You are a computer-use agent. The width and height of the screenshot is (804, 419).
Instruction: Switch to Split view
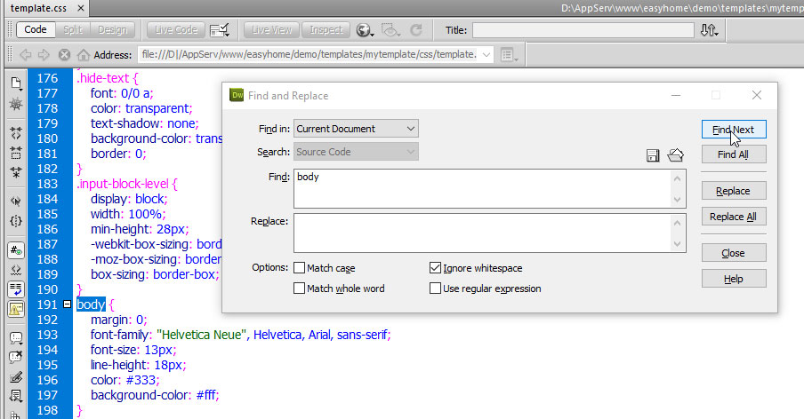coord(72,30)
